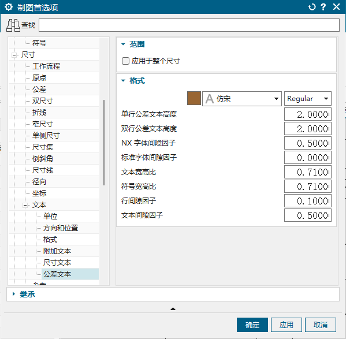Click the 标准字体间隙因子 value field
This screenshot has height=339, width=346.
tap(308, 158)
